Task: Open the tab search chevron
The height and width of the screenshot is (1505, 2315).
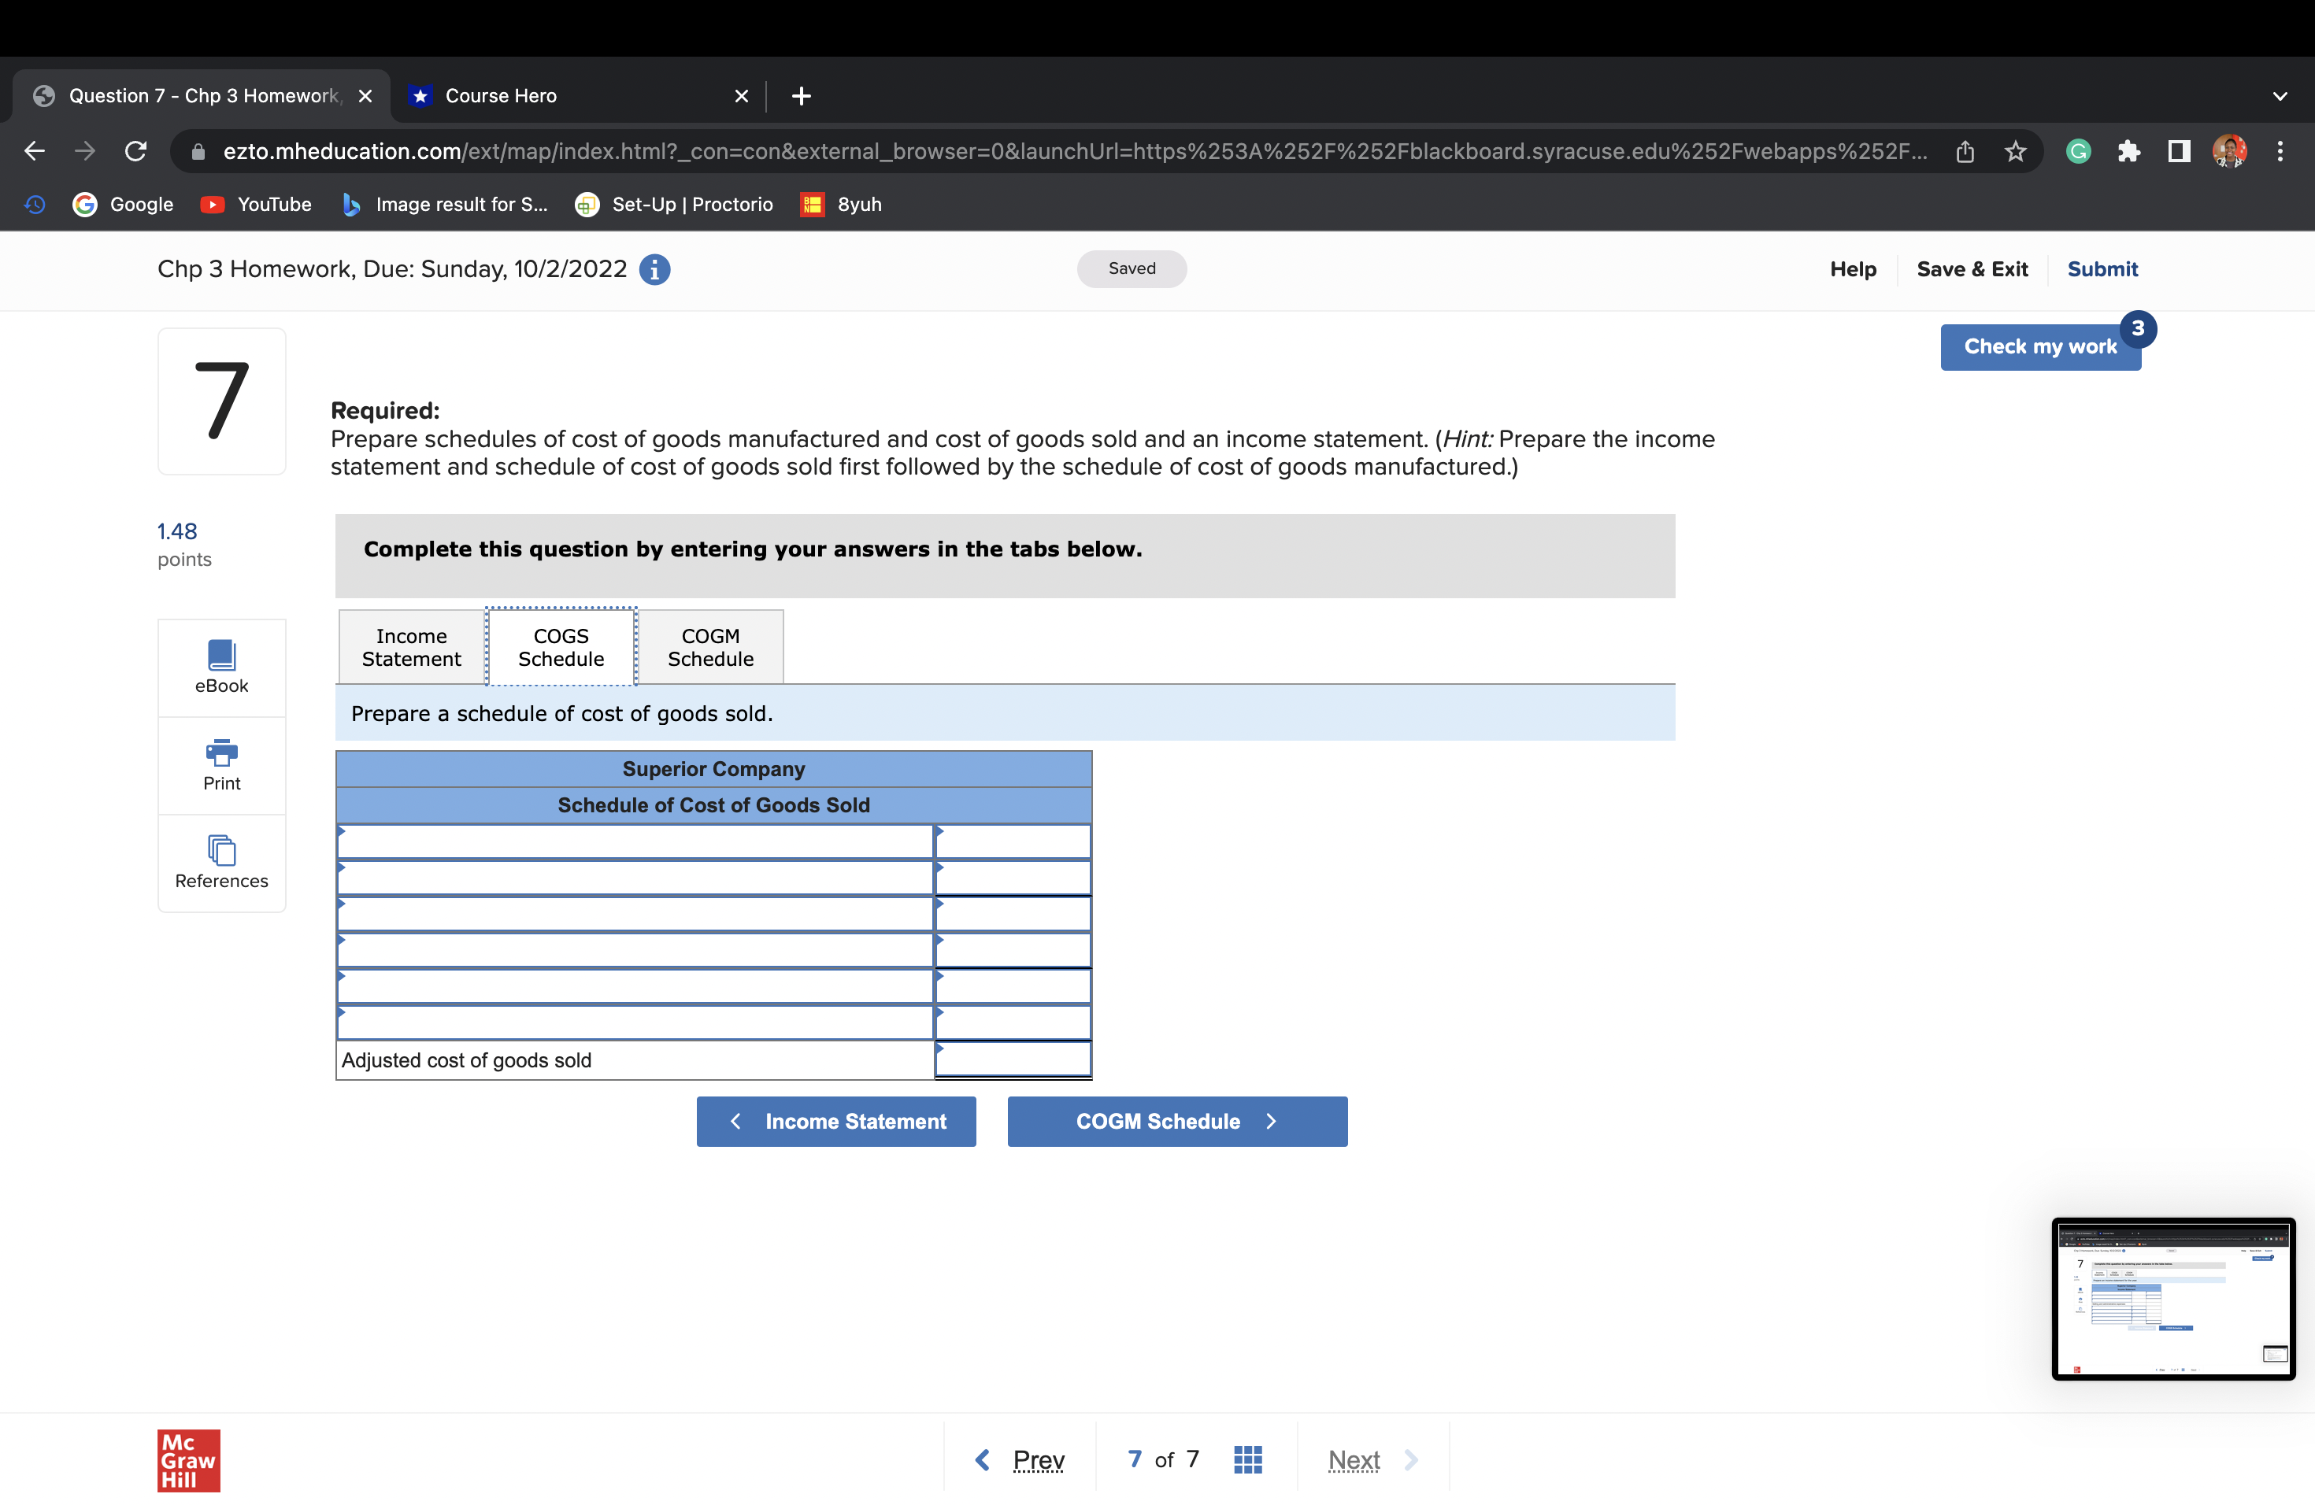Action: [x=2279, y=95]
